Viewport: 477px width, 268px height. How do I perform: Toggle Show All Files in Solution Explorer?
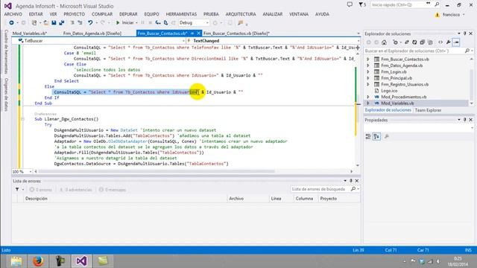pyautogui.click(x=430, y=42)
